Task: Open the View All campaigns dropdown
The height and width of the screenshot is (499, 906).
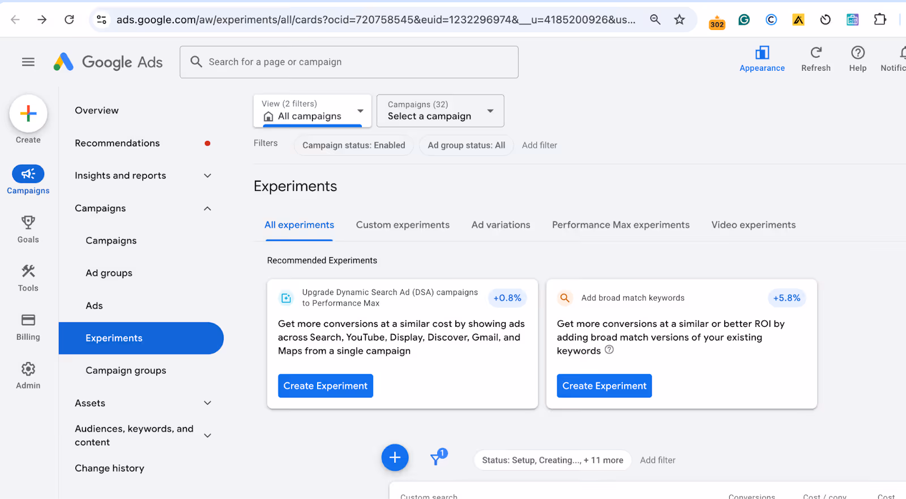Action: 313,110
